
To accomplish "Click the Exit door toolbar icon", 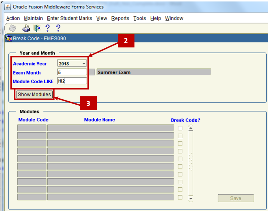I will 37,28.
